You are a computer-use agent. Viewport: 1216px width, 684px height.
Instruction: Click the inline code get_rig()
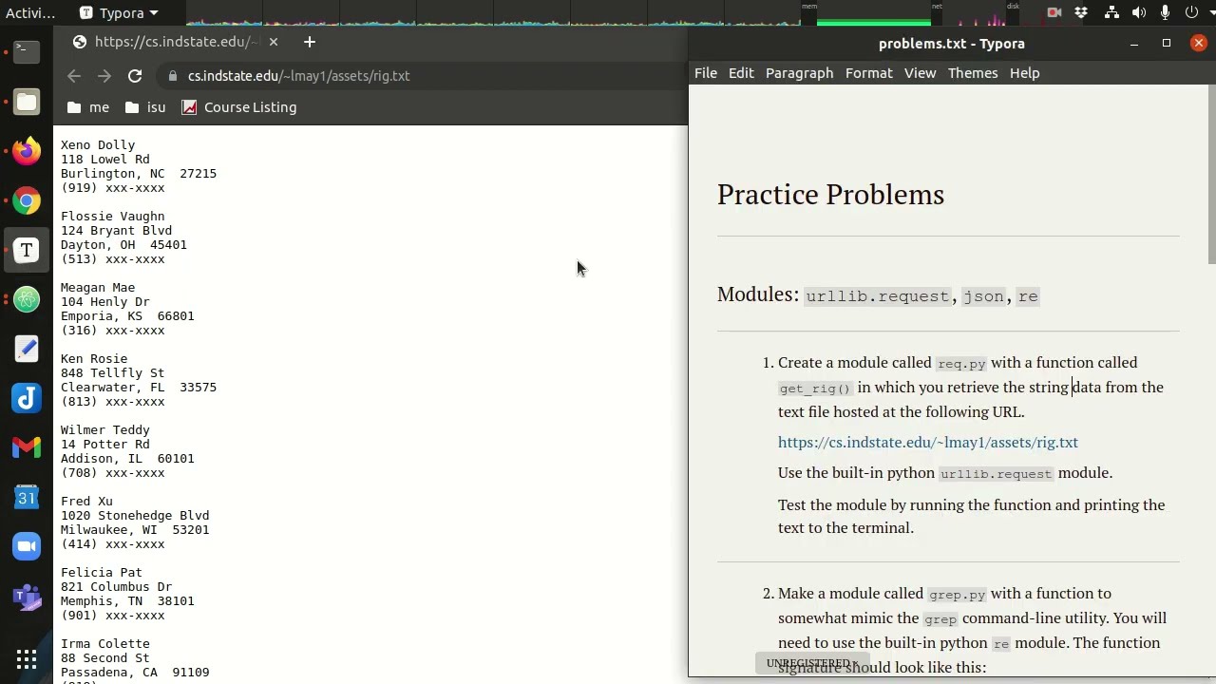pyautogui.click(x=815, y=389)
